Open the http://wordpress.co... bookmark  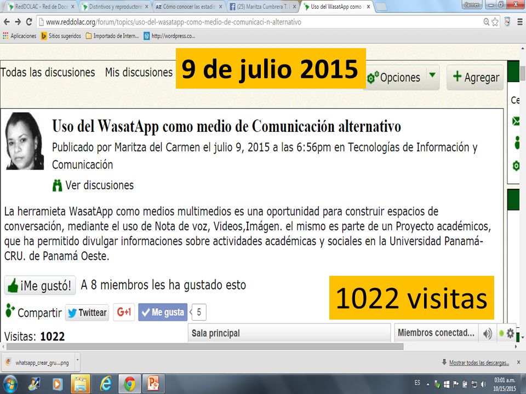pos(169,36)
